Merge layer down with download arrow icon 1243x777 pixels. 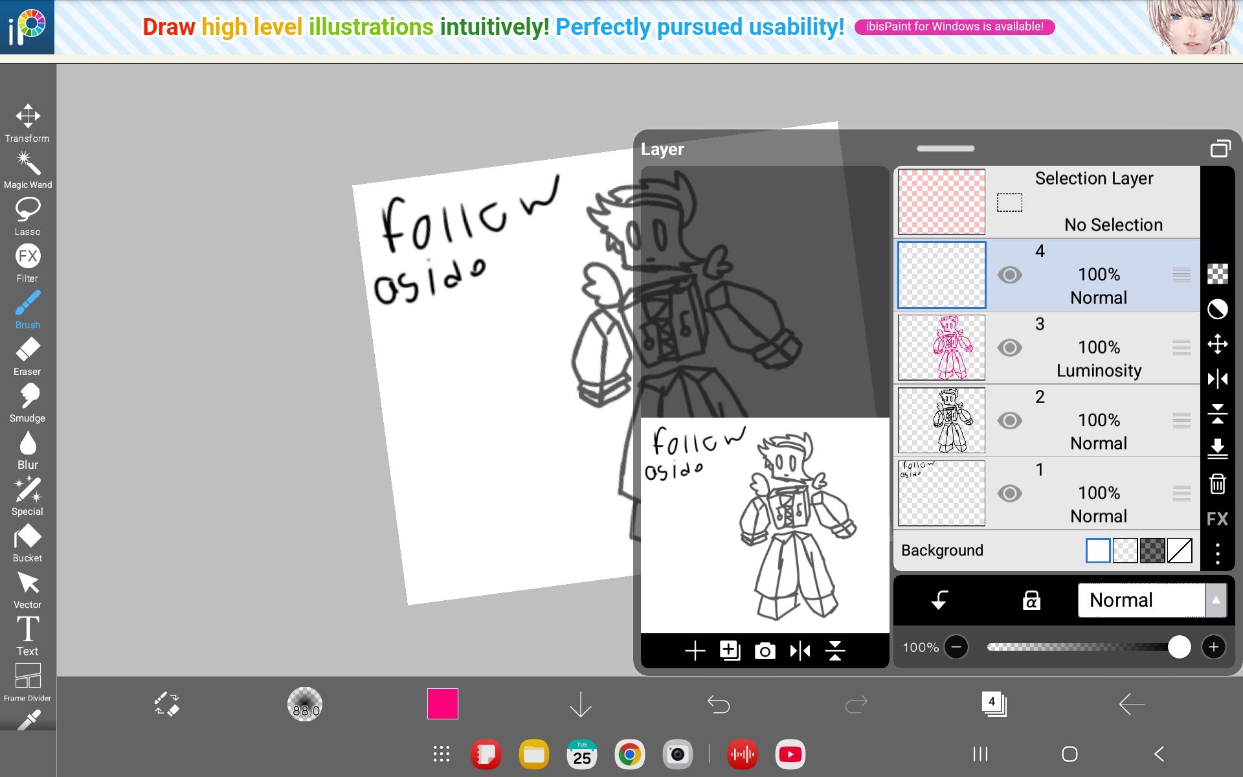(x=1218, y=449)
